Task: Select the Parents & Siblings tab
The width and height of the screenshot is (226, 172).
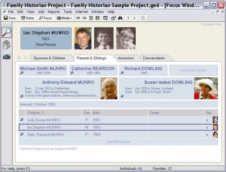Action: click(93, 58)
